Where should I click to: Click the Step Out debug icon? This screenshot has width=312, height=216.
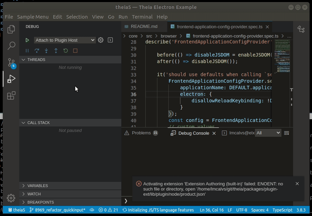coord(56,51)
